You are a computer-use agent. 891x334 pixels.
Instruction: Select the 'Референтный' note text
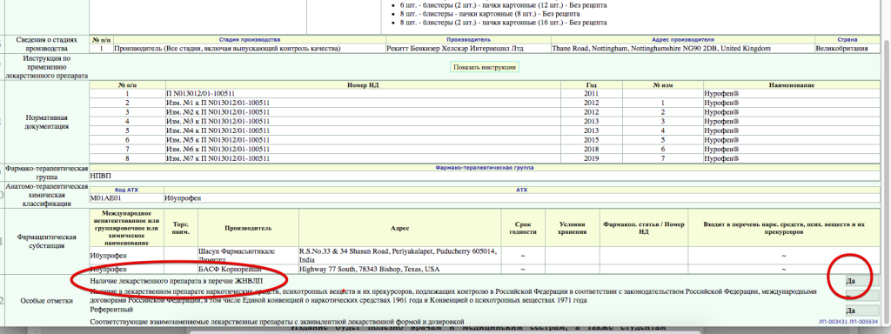pyautogui.click(x=112, y=311)
